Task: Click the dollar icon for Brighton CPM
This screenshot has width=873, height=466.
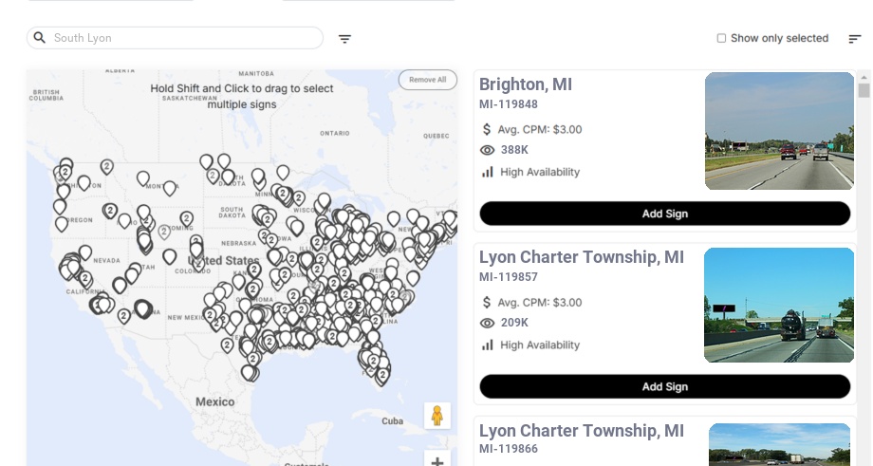Action: click(488, 129)
